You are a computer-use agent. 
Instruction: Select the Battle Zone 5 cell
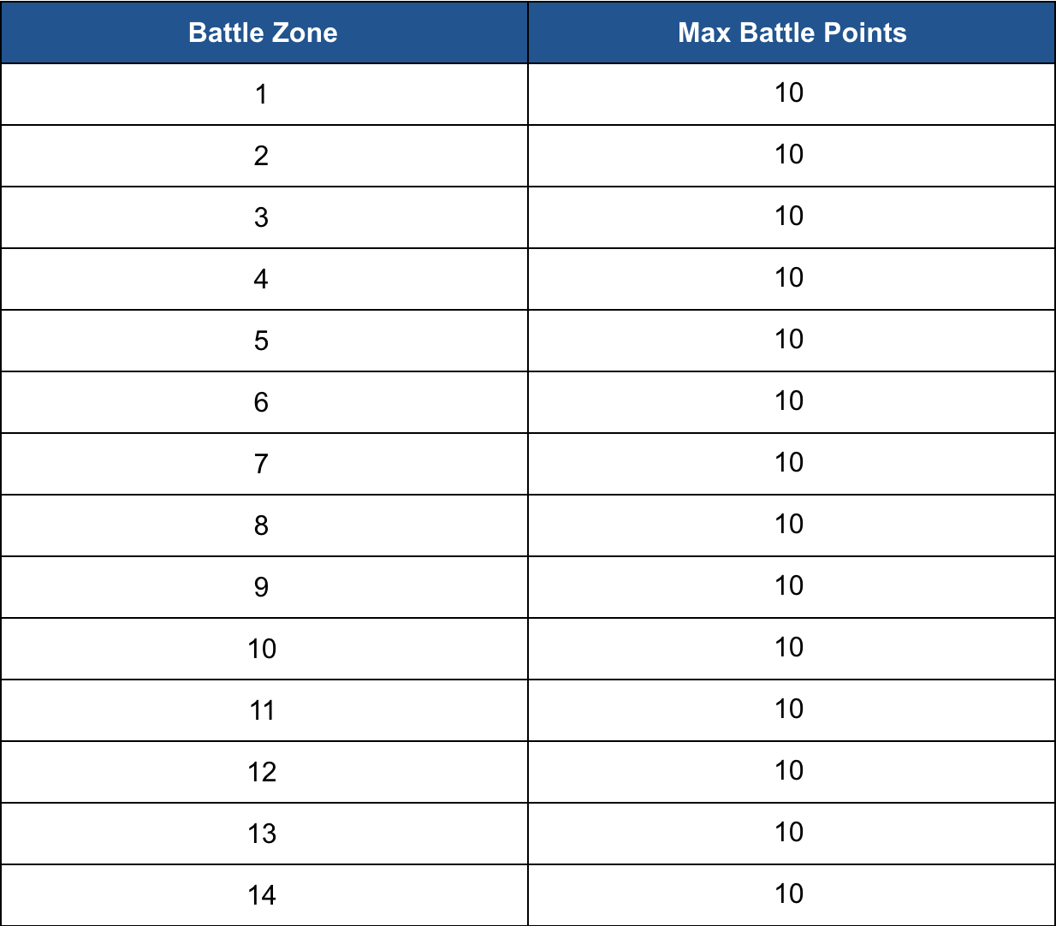[x=264, y=341]
